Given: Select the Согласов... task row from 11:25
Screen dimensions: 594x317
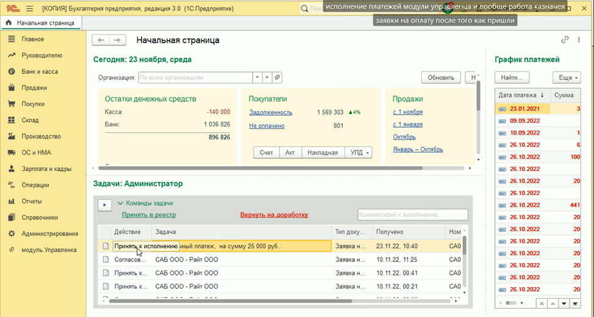Looking at the screenshot, I should [x=279, y=260].
